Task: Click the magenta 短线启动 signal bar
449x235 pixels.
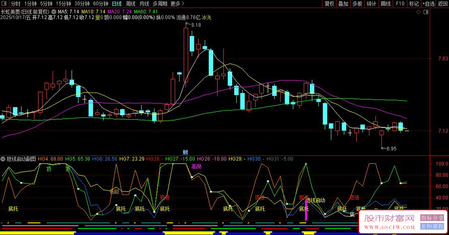Action: [307, 210]
